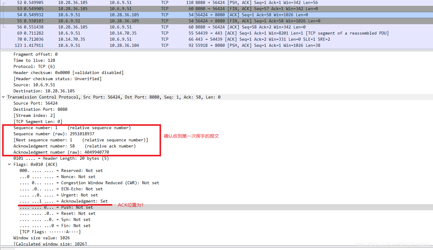Select the ECN-Echo: Not set flag
Screen dimensions: 433x250
point(61,189)
